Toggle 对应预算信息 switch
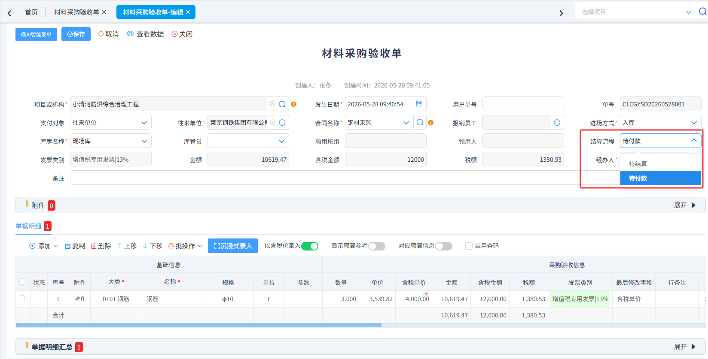Viewport: 708px width, 359px height. (x=444, y=246)
